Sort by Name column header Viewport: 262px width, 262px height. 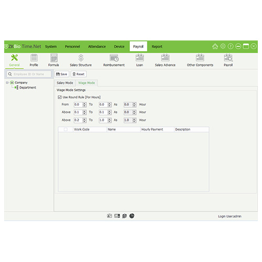pyautogui.click(x=124, y=129)
